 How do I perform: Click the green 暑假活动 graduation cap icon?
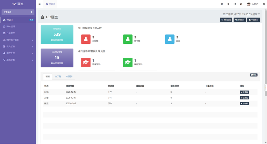point(128,62)
